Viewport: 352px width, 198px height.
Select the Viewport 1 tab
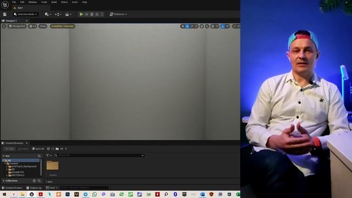coord(11,21)
